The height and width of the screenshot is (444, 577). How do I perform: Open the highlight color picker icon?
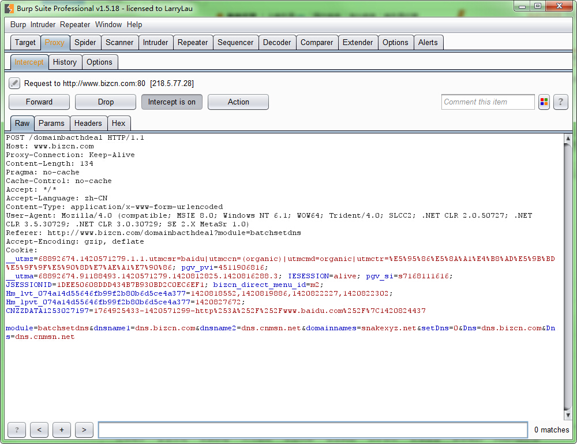pos(544,102)
